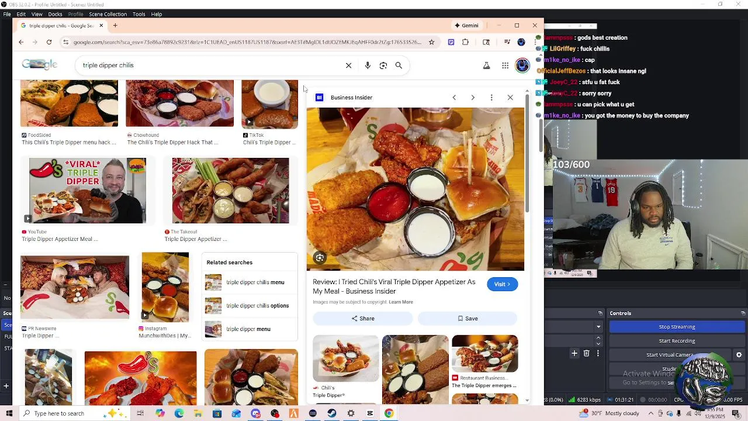Bookmark this page with the star icon
The width and height of the screenshot is (748, 421).
(432, 42)
